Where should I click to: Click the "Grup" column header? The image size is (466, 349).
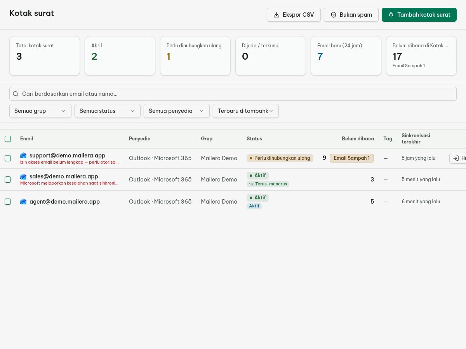(207, 139)
